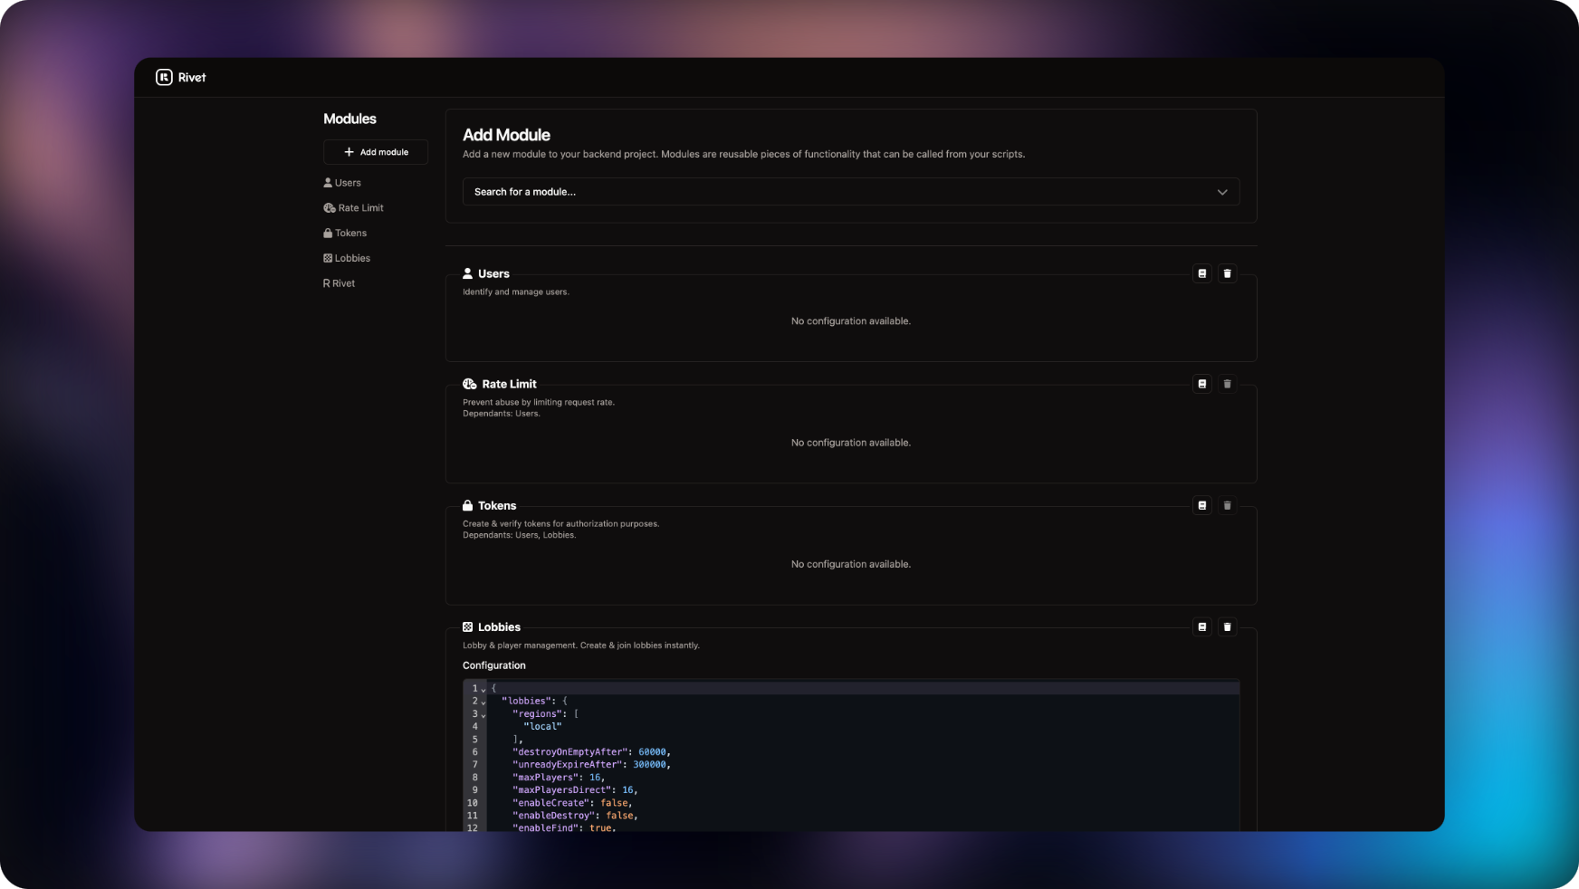The image size is (1579, 889).
Task: Open documentation book icon for Rate Limit
Action: (x=1201, y=384)
